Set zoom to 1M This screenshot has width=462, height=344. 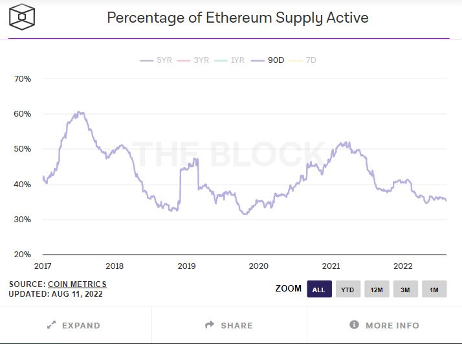(434, 289)
